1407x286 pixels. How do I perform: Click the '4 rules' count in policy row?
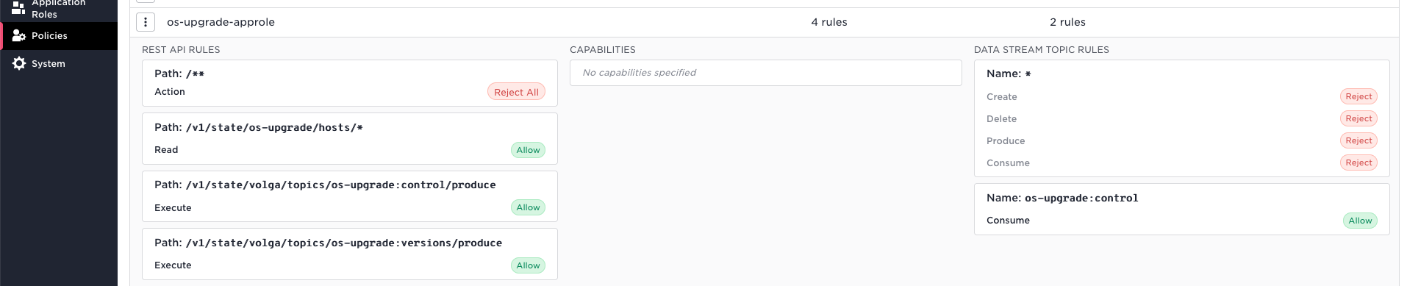point(829,22)
